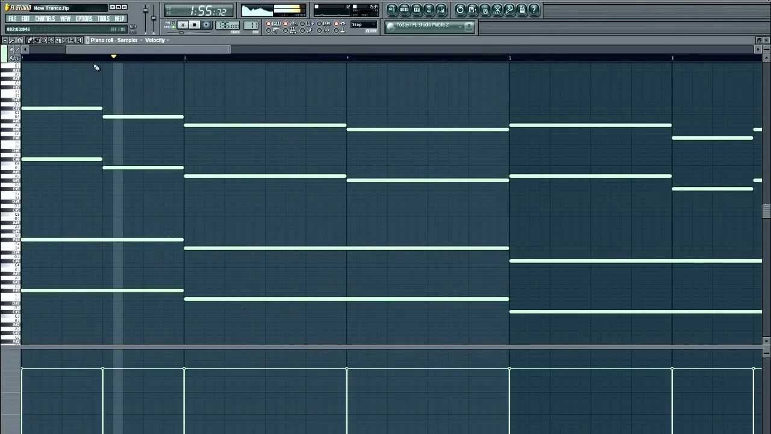Image resolution: width=771 pixels, height=434 pixels.
Task: Click the 1:55:72 time display
Action: coord(199,11)
